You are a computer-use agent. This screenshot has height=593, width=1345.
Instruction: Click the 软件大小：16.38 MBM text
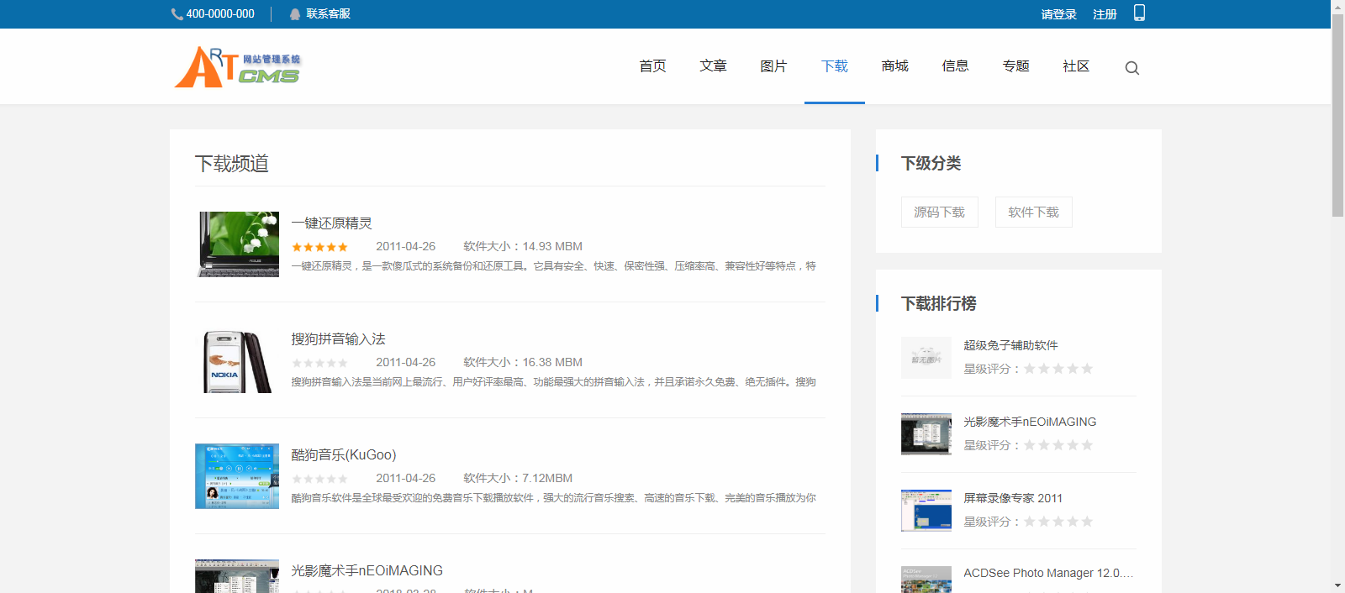[523, 363]
